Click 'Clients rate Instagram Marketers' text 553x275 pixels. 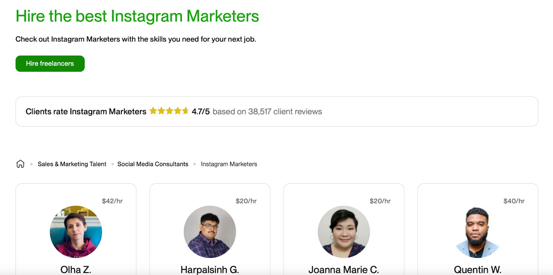86,112
